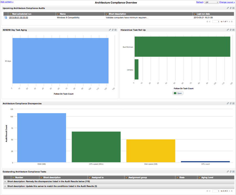Viewport: 236px width, 195px height.
Task: Click the yellow Disk space (GB) bar
Action: coord(151,151)
